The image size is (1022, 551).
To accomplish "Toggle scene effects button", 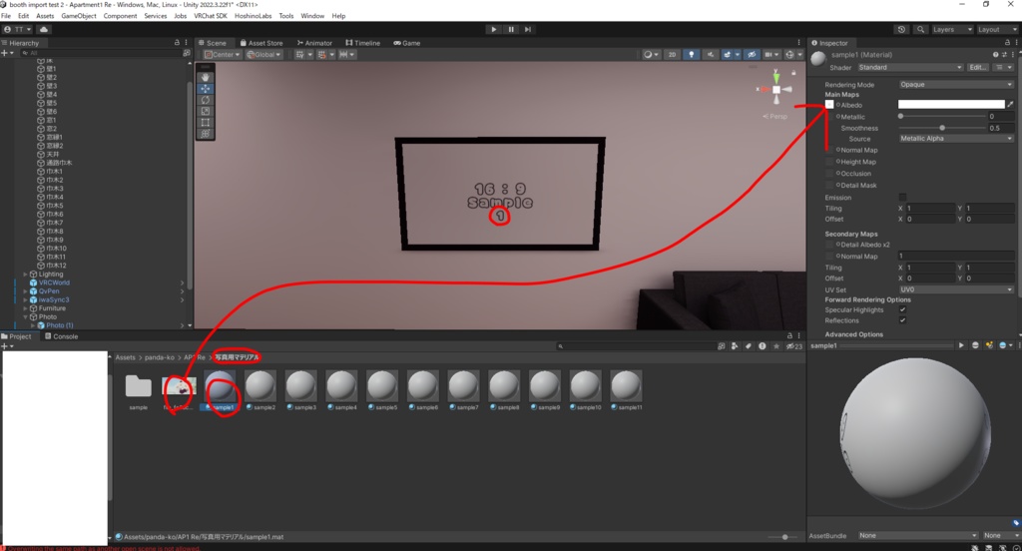I will pos(730,55).
